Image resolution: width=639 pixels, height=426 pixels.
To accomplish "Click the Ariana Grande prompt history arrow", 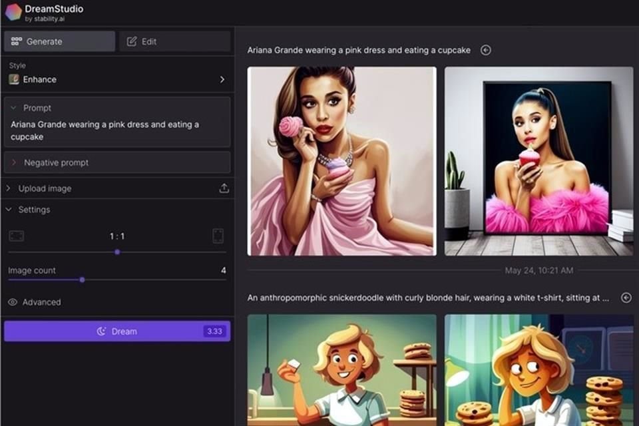I will click(x=485, y=49).
